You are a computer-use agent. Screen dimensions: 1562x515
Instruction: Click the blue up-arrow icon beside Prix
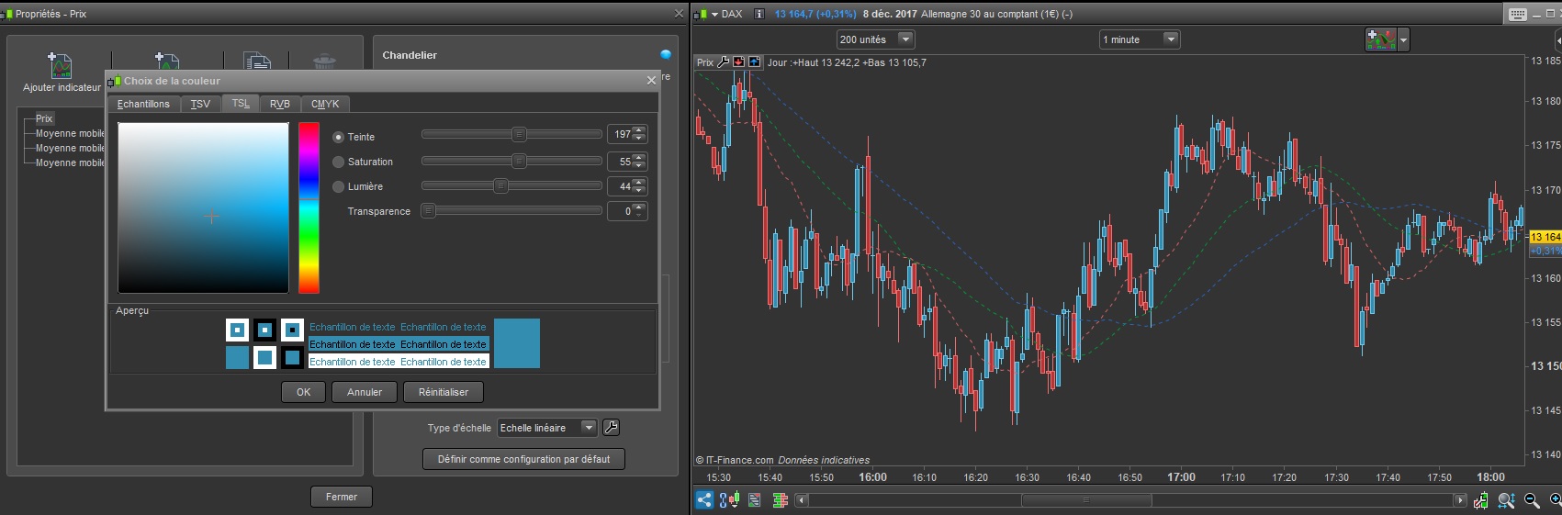754,62
